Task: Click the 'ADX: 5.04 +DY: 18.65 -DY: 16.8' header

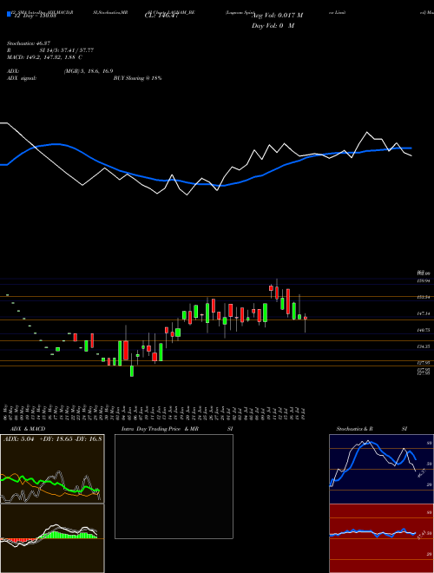Action: click(53, 439)
